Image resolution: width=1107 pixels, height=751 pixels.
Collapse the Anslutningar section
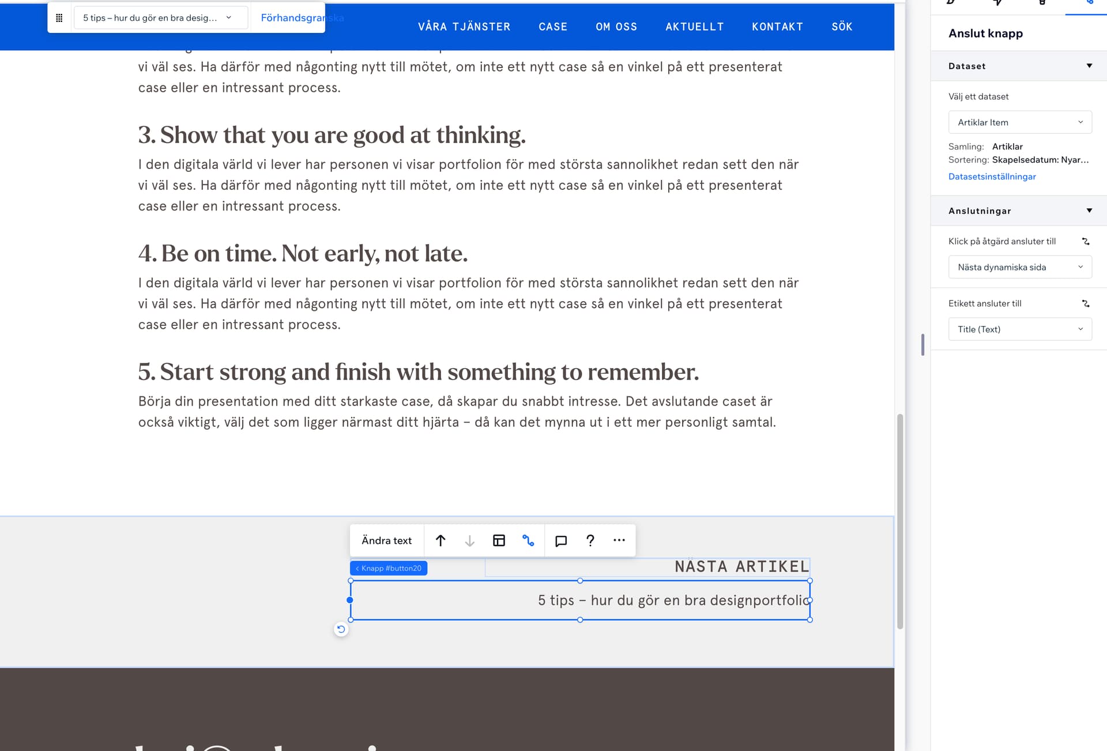pos(1089,211)
